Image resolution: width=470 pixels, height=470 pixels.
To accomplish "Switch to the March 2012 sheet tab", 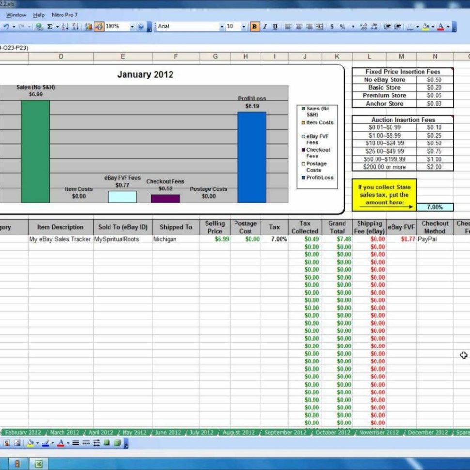I will (x=64, y=432).
